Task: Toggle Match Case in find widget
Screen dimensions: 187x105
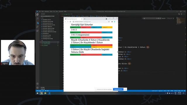Action: 157,18
